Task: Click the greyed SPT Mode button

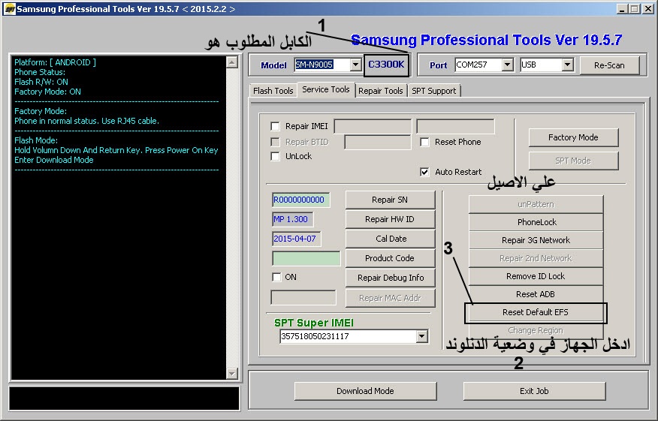Action: pos(573,161)
